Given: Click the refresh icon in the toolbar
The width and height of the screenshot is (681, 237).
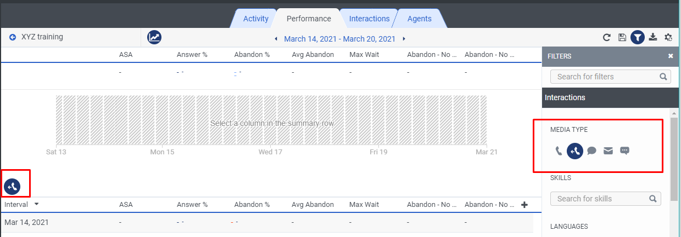Looking at the screenshot, I should (x=607, y=38).
